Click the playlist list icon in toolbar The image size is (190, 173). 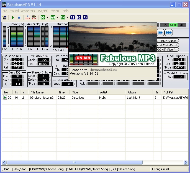[x=4, y=17]
